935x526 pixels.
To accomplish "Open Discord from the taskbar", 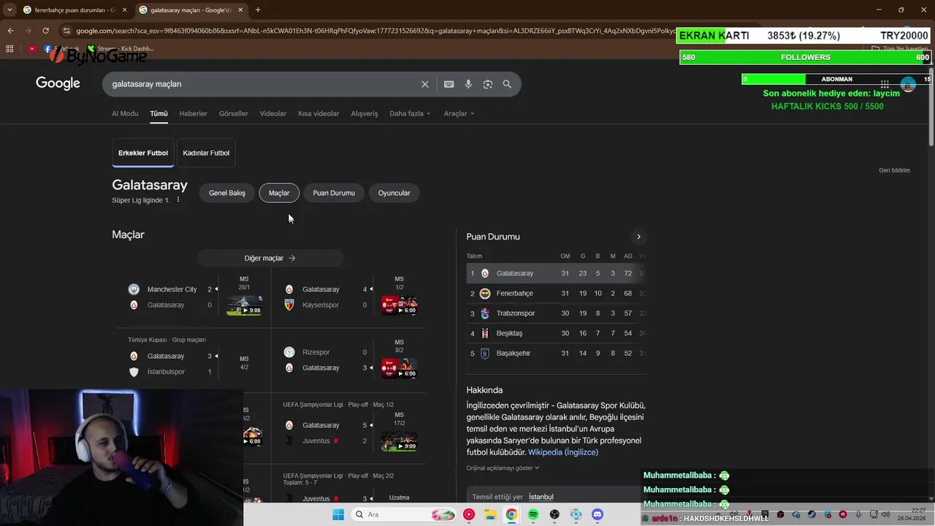I will pyautogui.click(x=598, y=514).
